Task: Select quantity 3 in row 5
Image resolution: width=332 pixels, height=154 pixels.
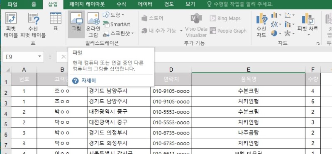Action: [313, 122]
